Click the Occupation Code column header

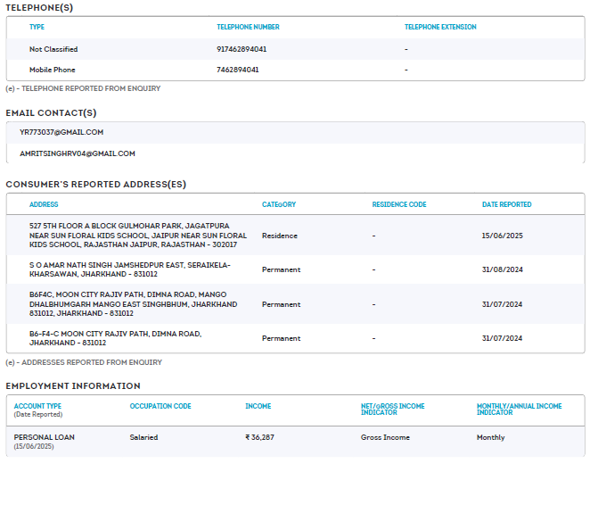(x=160, y=406)
